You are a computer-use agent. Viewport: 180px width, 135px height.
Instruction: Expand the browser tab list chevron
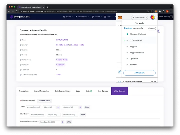tap(171, 7)
